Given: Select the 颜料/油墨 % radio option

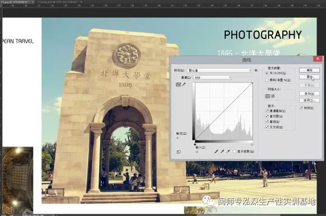Looking at the screenshot, I should tap(267, 80).
